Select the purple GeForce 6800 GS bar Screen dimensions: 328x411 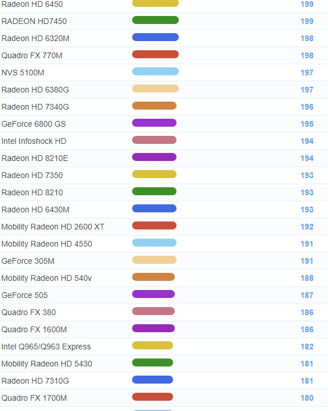[154, 123]
